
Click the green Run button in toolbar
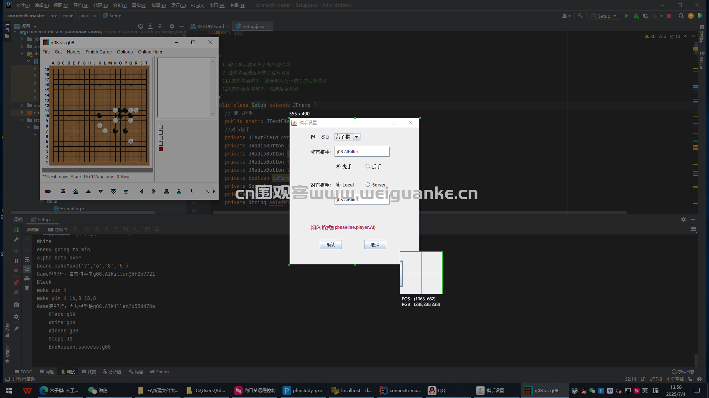tap(627, 16)
